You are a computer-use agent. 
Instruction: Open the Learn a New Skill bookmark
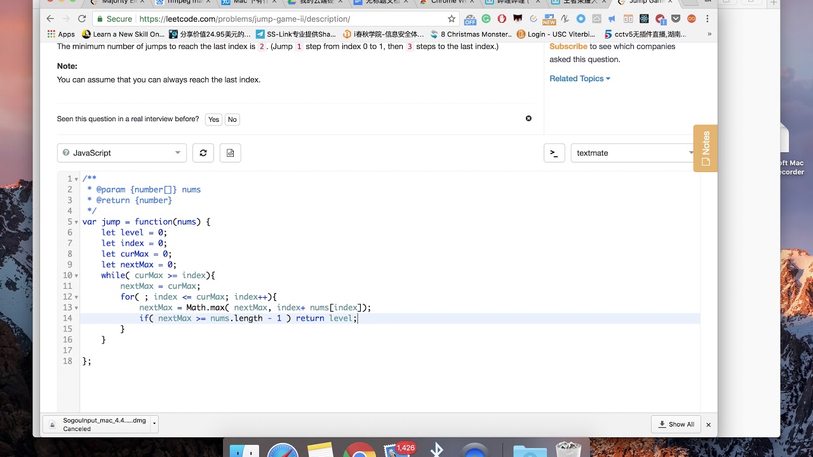click(x=123, y=34)
